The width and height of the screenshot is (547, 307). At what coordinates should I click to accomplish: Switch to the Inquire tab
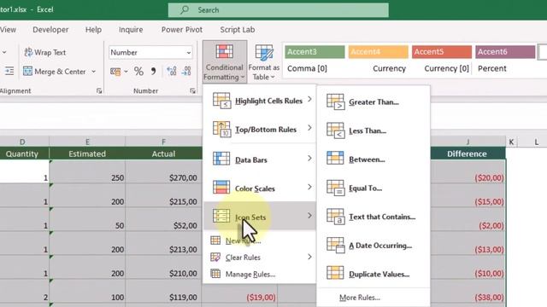[131, 30]
